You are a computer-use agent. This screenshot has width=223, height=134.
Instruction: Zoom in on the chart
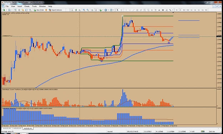[x=84, y=10]
